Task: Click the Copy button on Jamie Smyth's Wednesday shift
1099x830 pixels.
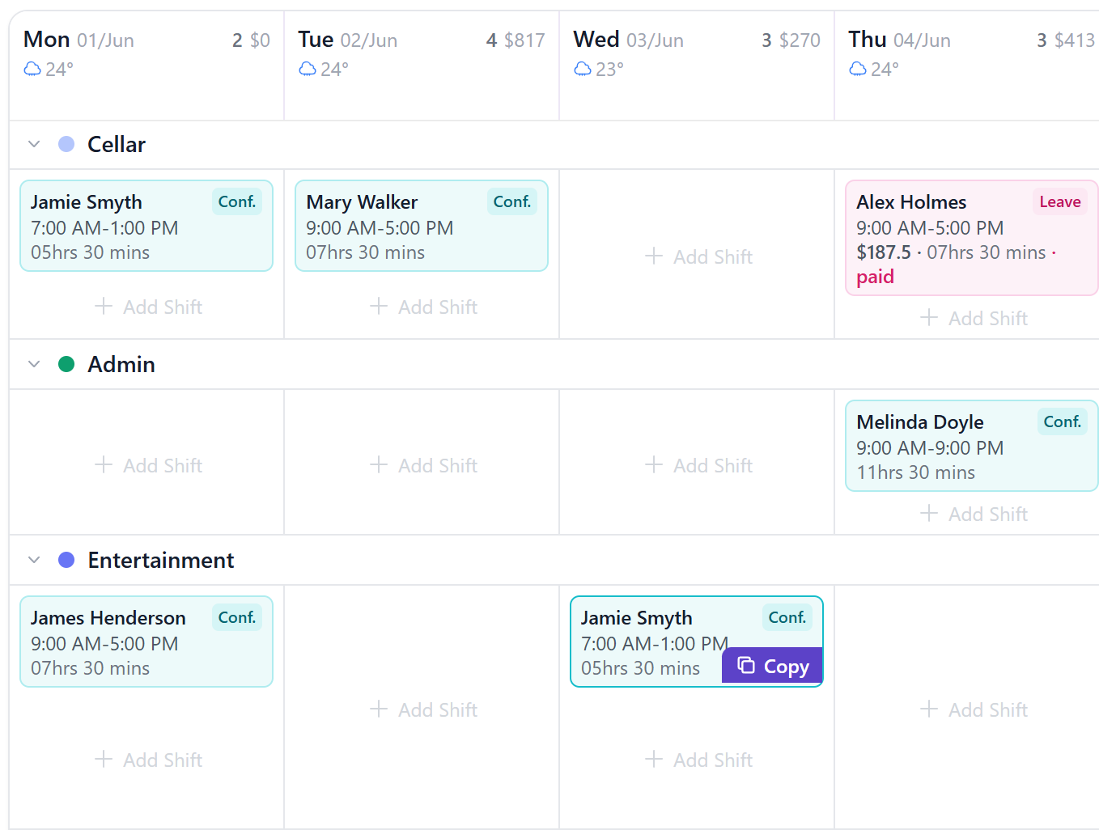Action: [x=773, y=666]
